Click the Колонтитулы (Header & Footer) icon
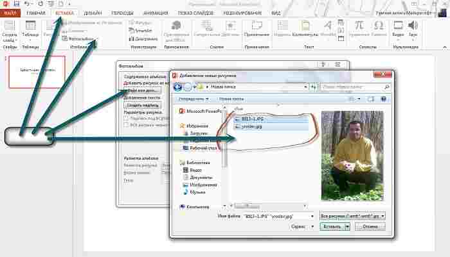This screenshot has height=257, width=450. [305, 26]
